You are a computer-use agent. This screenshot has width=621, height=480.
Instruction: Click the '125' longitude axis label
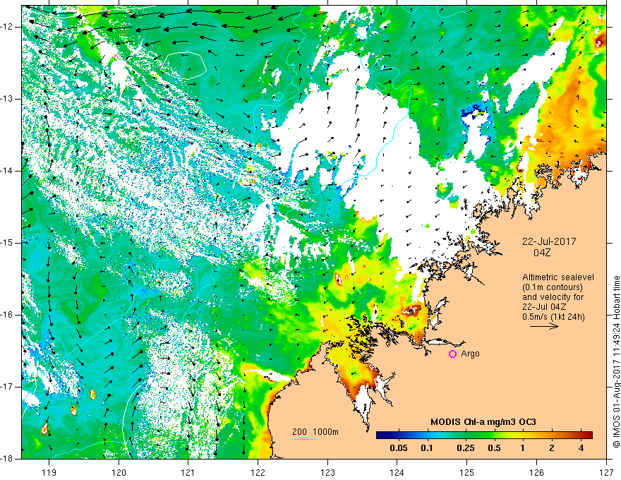click(467, 472)
